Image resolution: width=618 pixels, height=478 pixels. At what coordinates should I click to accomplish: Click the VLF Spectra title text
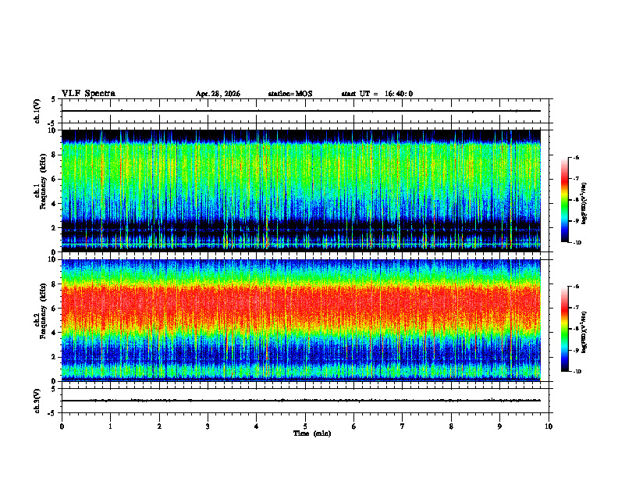click(88, 94)
